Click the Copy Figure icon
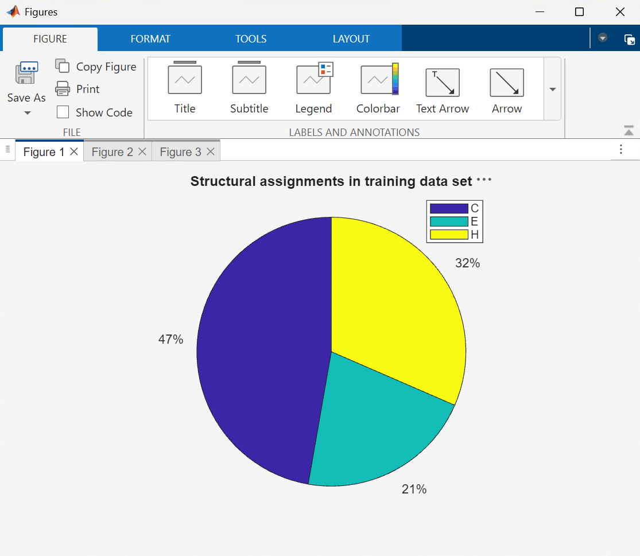The height and width of the screenshot is (556, 640). (63, 67)
